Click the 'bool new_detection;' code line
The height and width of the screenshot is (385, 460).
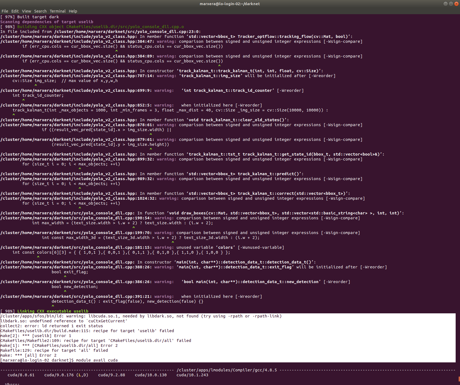point(75,287)
